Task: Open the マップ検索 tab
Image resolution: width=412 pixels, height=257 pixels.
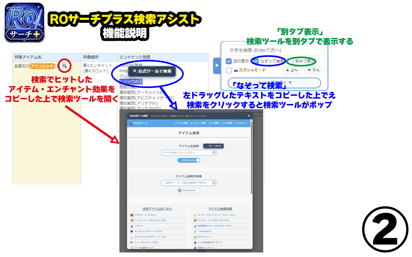Action: pos(213,123)
